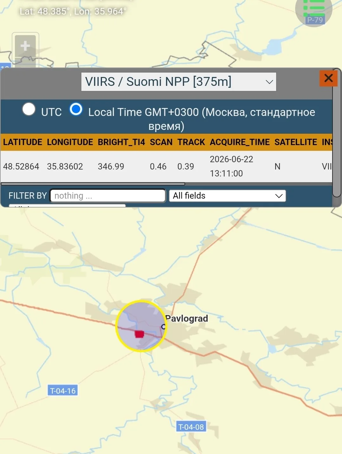
Task: Click the LONGITUDE column header
Action: tap(70, 142)
